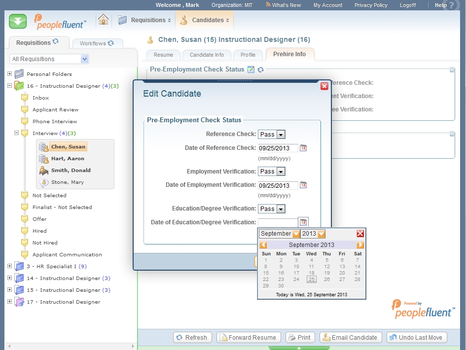Viewport: 466px width, 350px height.
Task: Open the Reference Check Pass dropdown
Action: [280, 135]
